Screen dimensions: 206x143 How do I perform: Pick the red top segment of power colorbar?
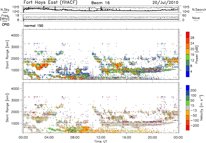point(188,35)
